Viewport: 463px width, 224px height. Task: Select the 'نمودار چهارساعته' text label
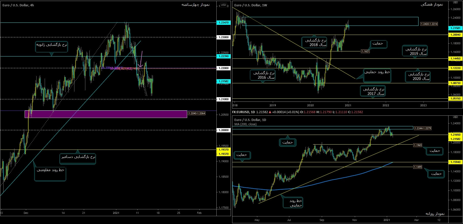(196, 5)
